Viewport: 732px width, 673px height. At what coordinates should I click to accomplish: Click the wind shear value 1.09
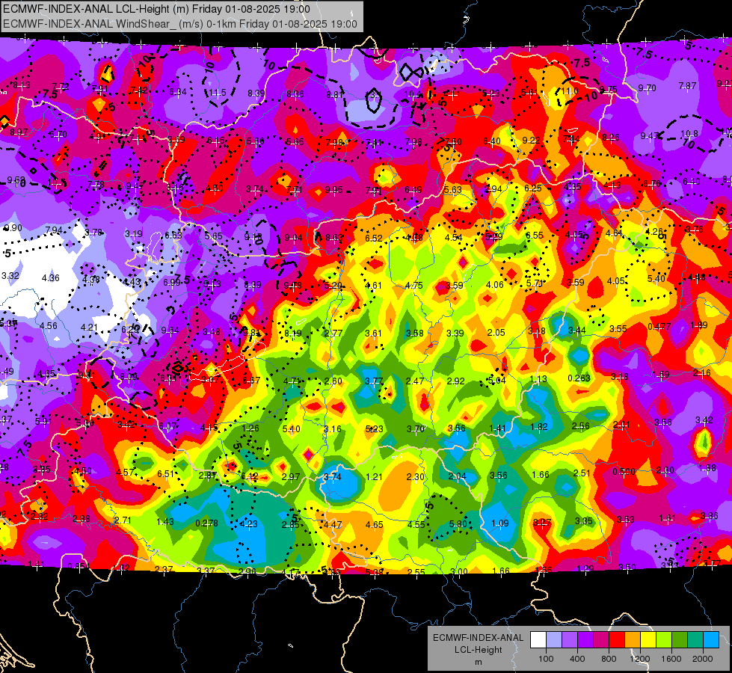(x=499, y=523)
